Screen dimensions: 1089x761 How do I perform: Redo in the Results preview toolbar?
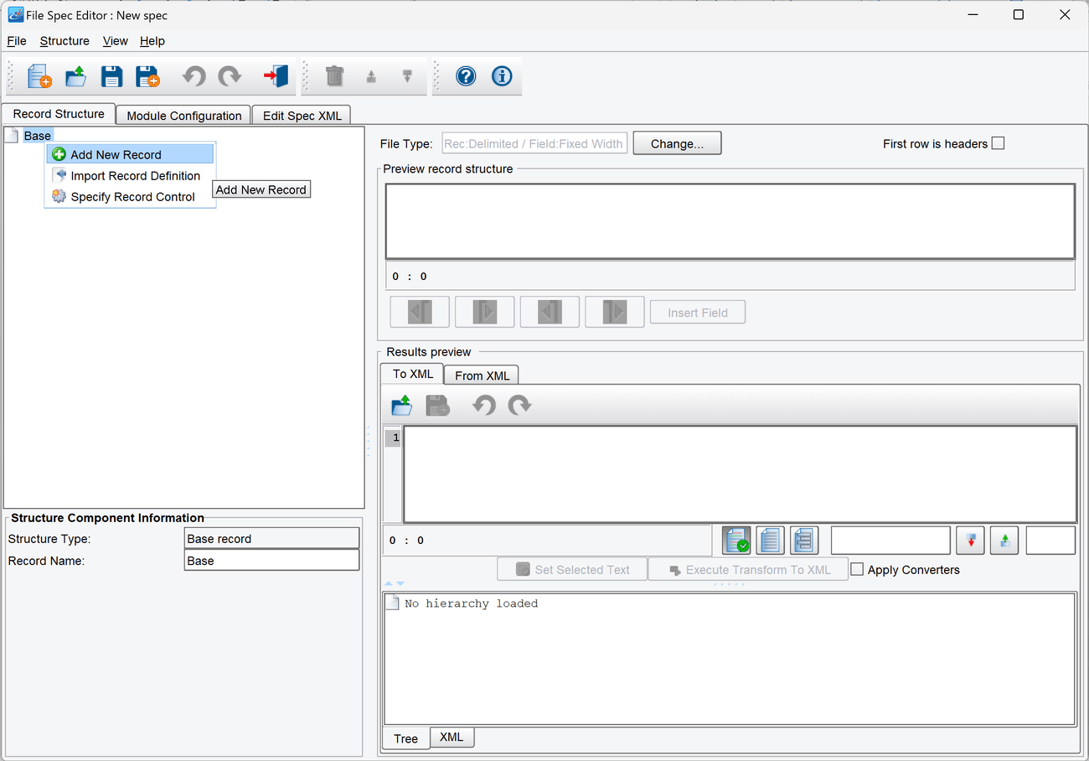point(519,406)
